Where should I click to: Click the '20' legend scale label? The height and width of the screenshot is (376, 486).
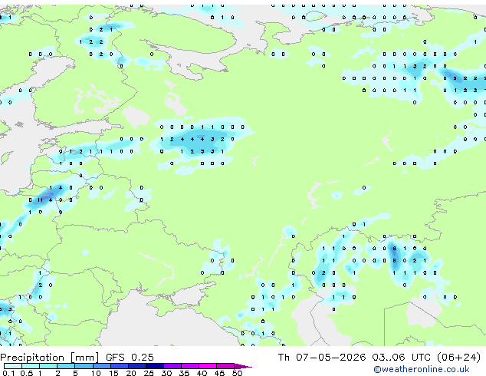(x=131, y=373)
